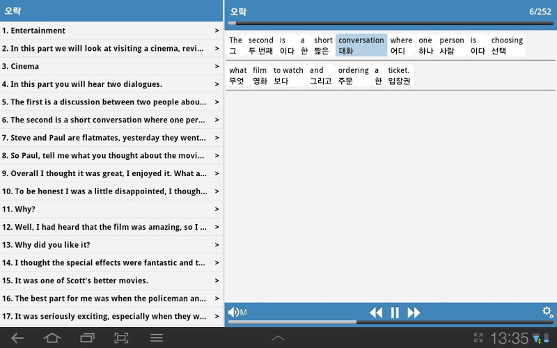The height and width of the screenshot is (348, 557).
Task: Tap the chevron on row 10 To be honest
Action: pyautogui.click(x=217, y=191)
